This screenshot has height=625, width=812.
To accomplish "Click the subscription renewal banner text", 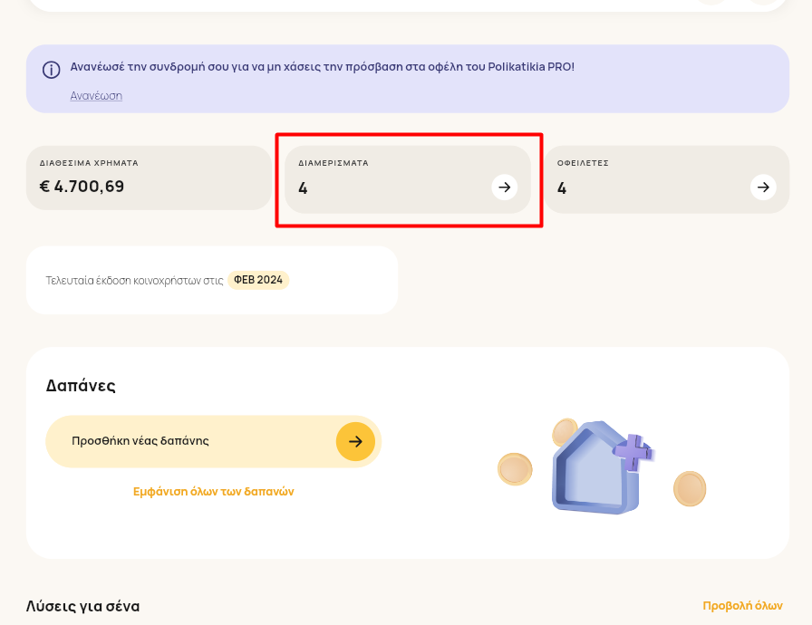I will [x=322, y=67].
